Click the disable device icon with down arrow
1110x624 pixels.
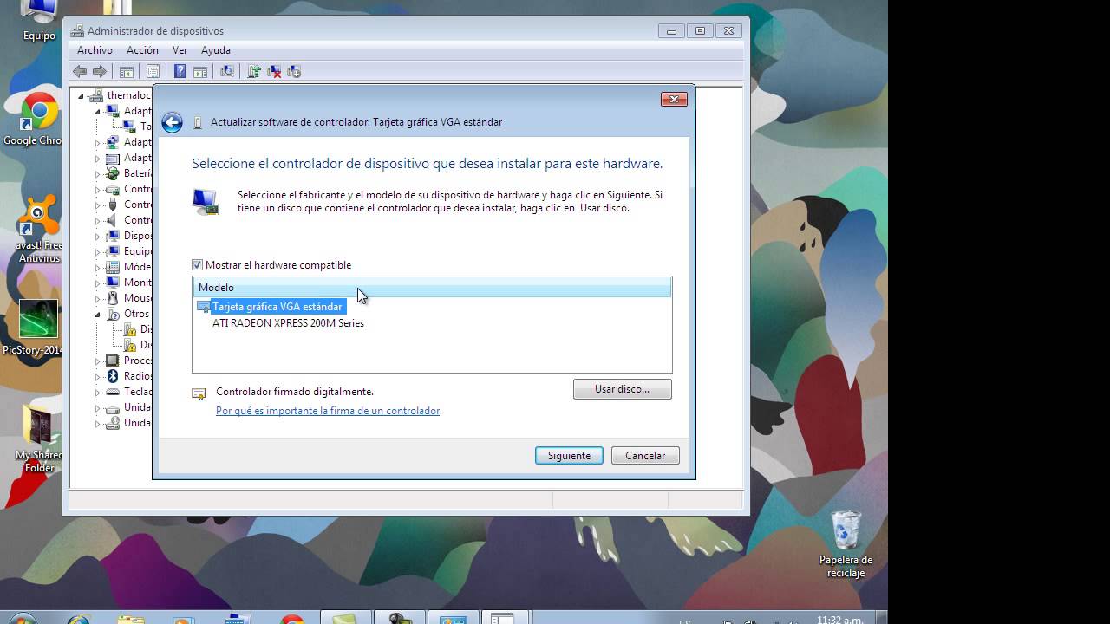click(x=294, y=72)
